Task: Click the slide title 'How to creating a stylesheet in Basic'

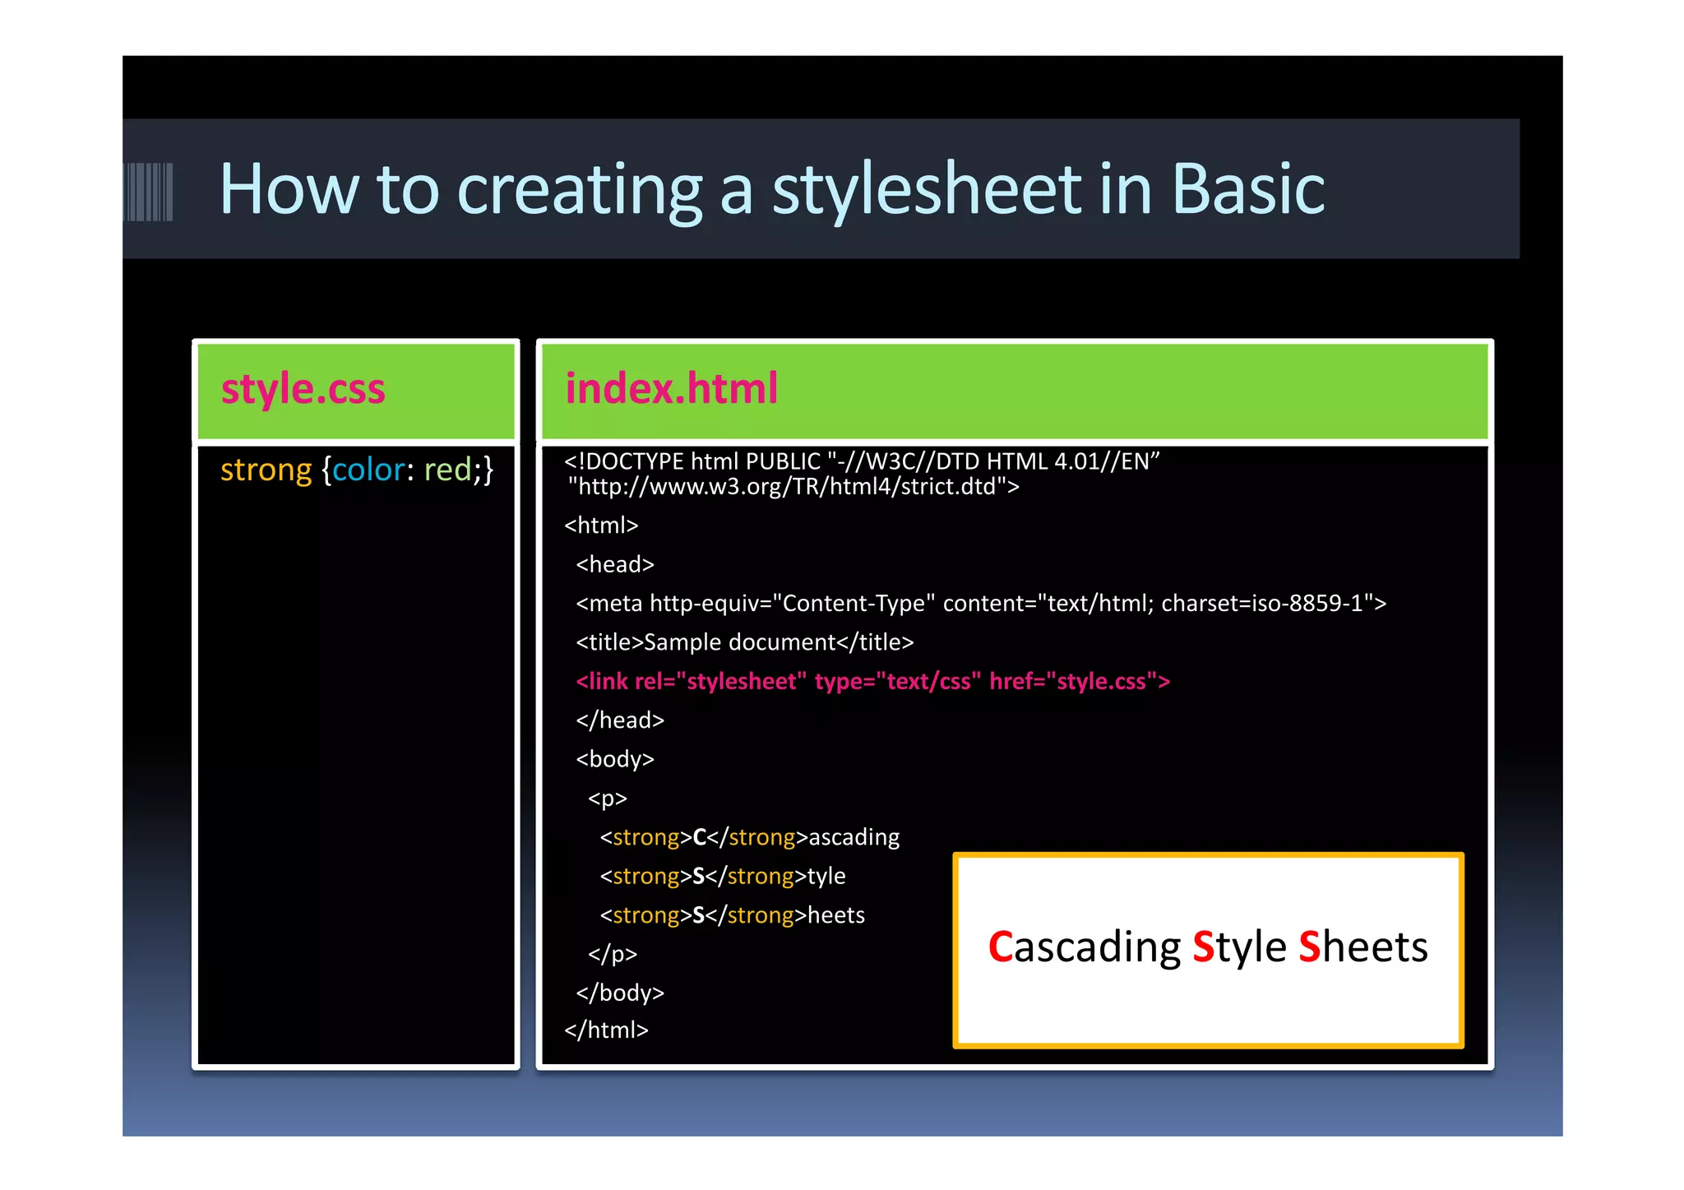Action: (x=771, y=190)
